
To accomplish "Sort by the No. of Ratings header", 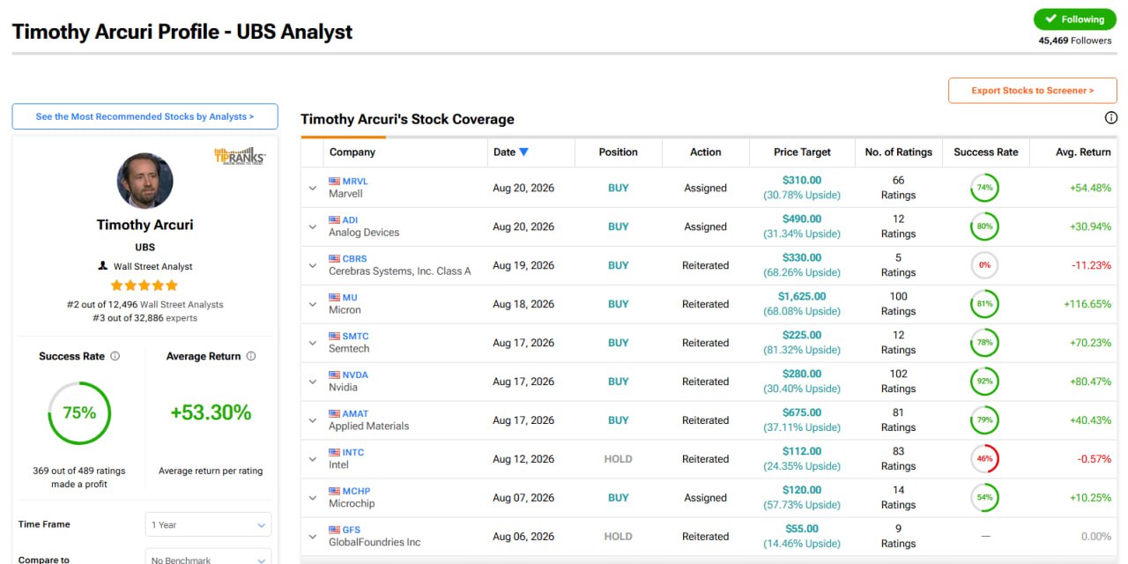I will (898, 152).
